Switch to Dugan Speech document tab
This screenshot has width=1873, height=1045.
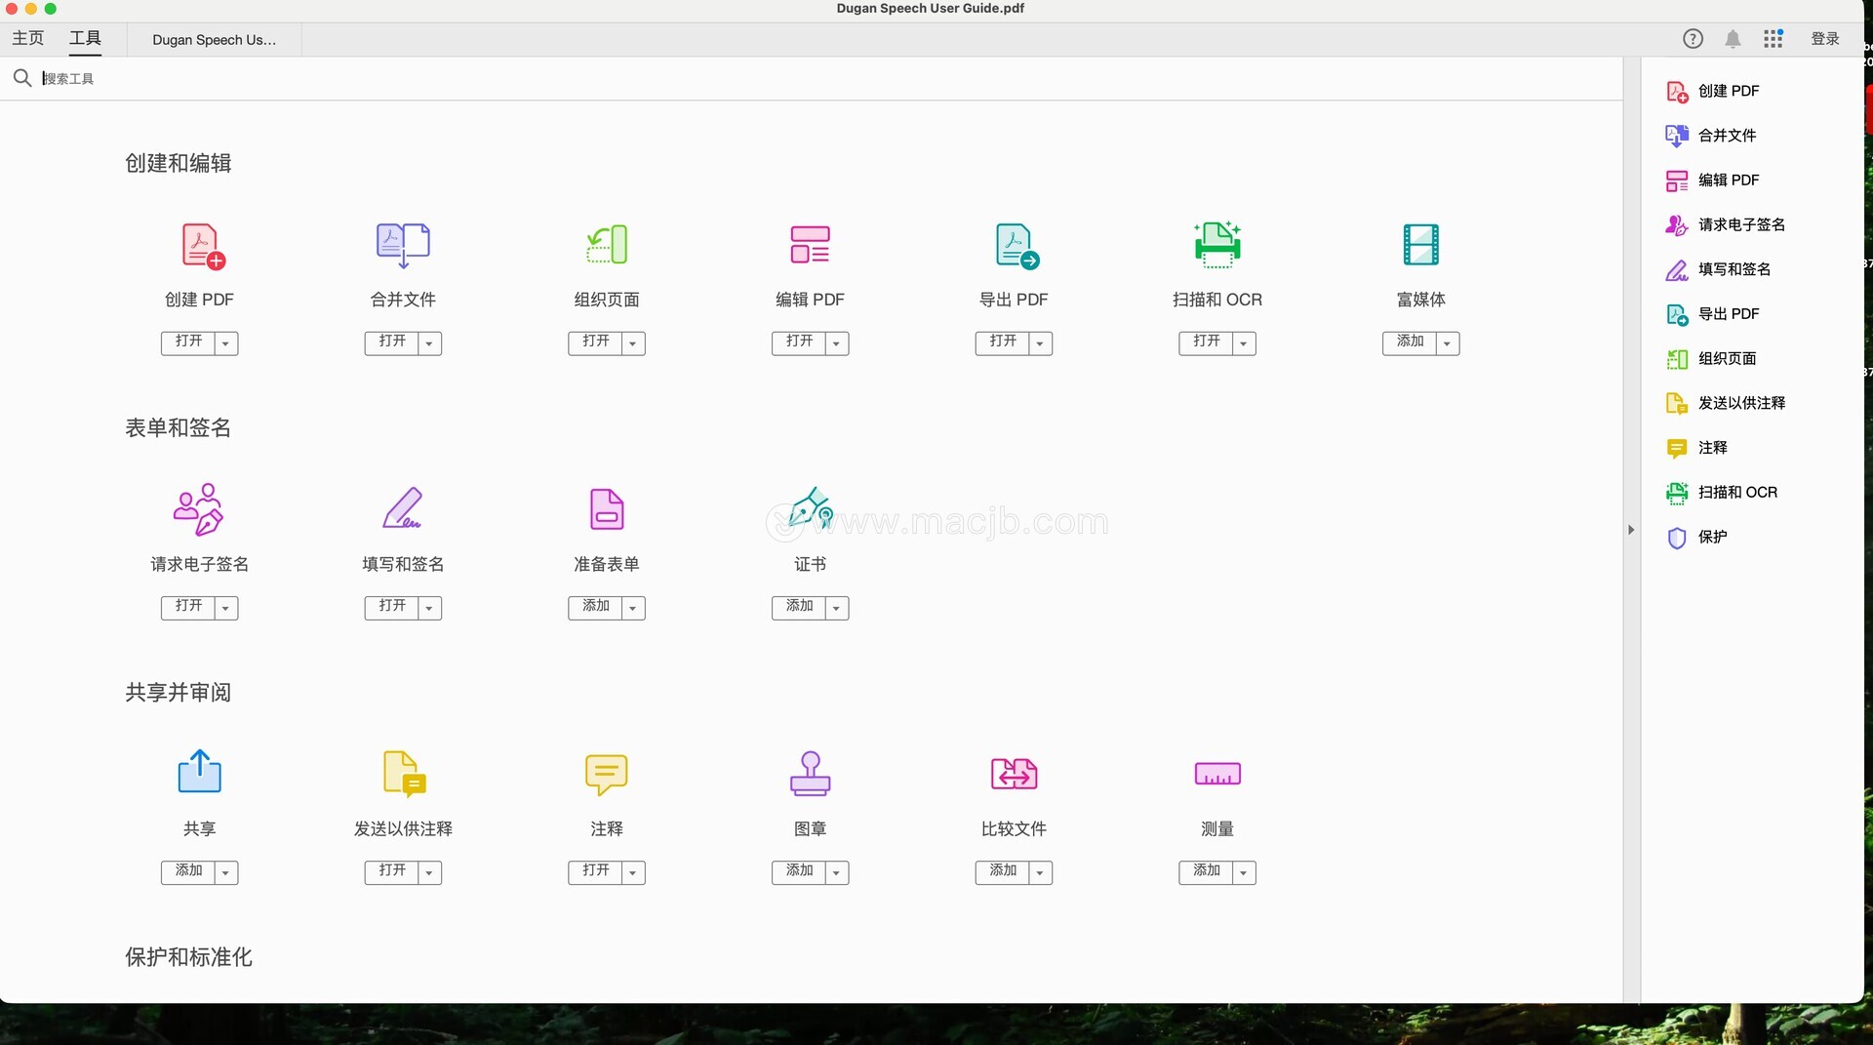point(214,40)
